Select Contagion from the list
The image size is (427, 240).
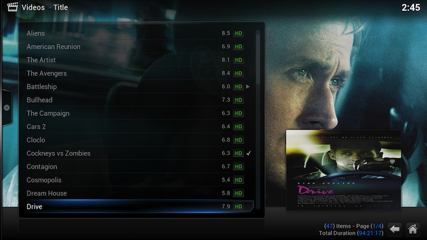click(x=138, y=167)
